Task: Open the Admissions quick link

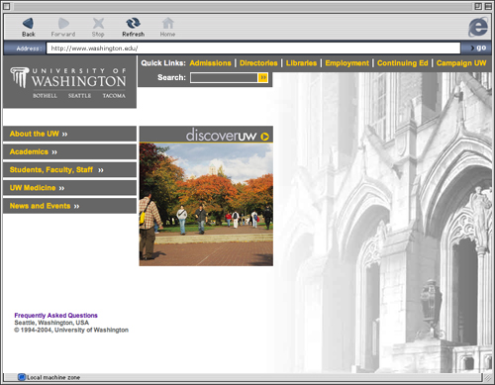Action: (x=210, y=63)
